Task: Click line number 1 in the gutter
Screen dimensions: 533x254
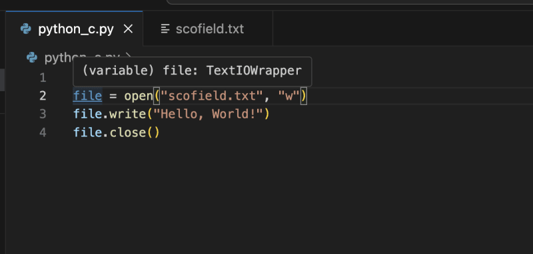Action: point(43,78)
